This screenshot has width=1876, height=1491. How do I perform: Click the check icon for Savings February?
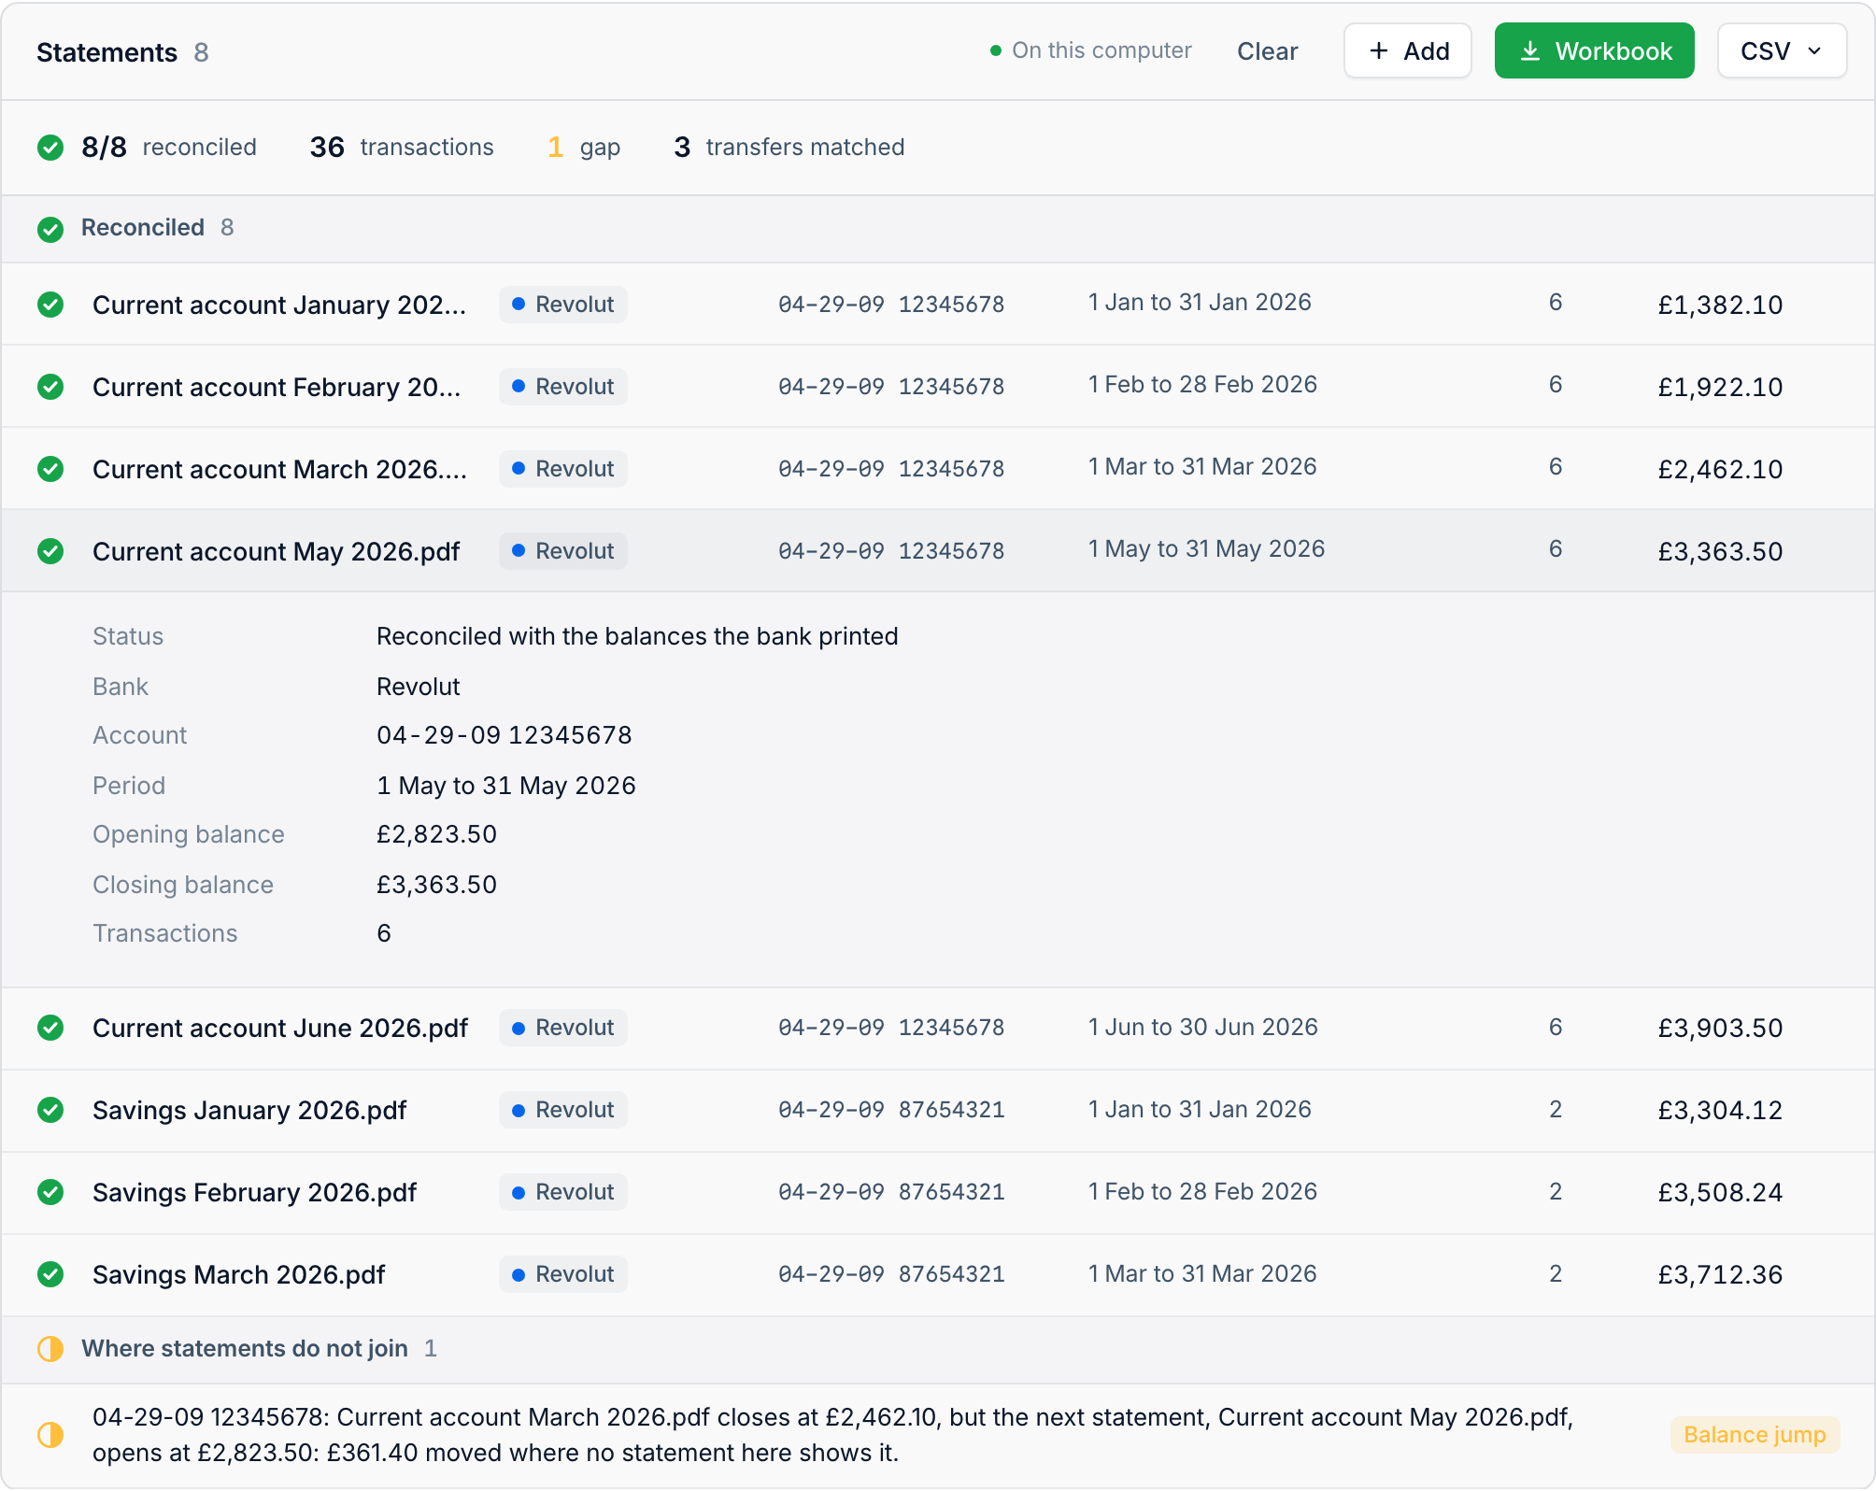50,1192
